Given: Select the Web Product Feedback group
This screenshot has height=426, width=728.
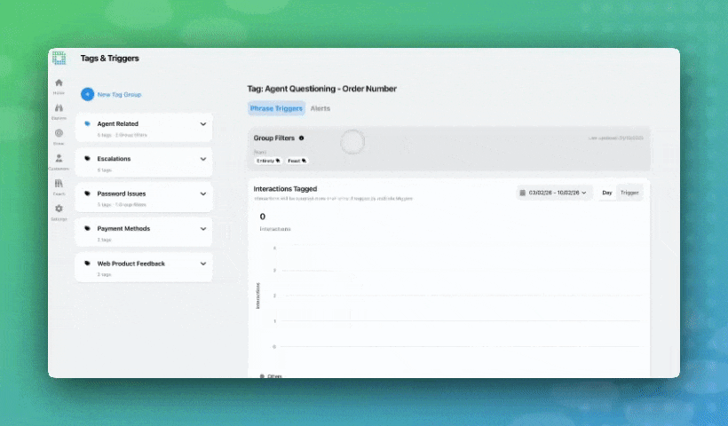Looking at the screenshot, I should point(131,264).
